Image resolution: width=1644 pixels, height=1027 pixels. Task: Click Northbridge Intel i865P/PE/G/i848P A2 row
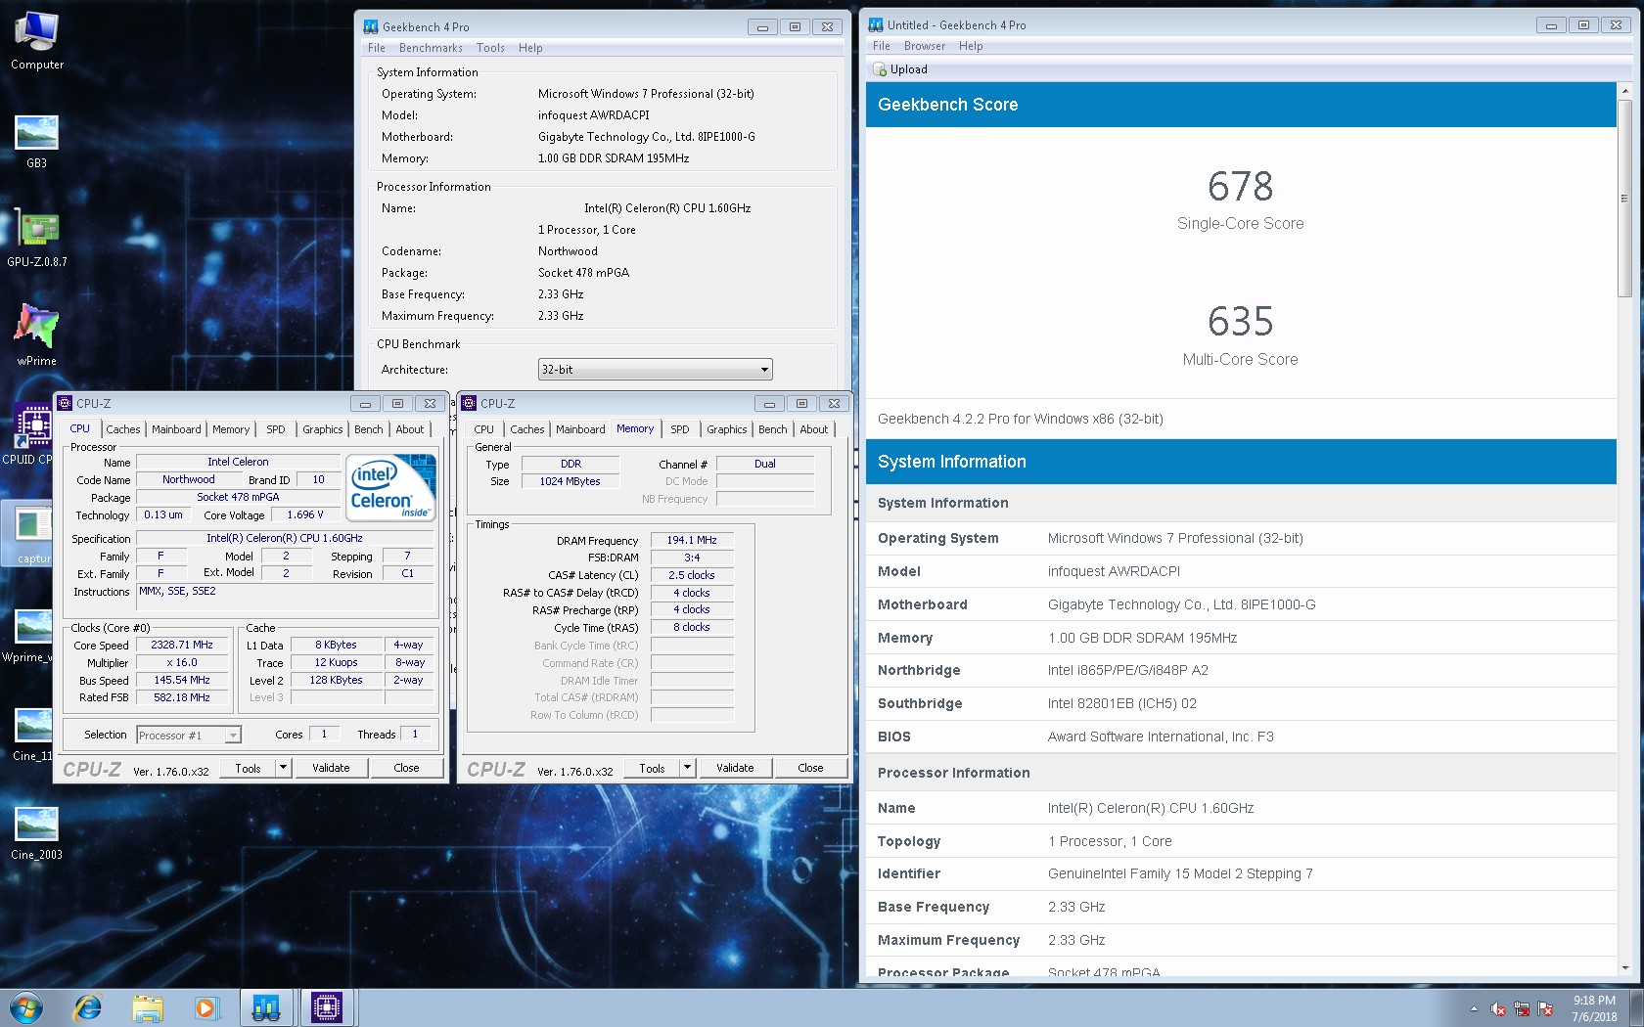1241,670
